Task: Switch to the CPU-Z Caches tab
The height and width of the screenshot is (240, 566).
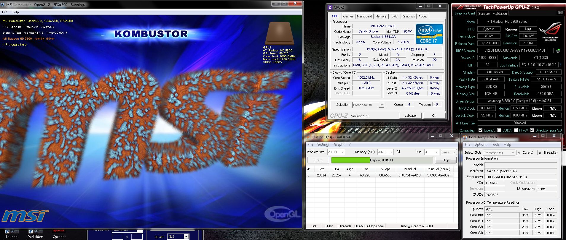Action: point(348,16)
